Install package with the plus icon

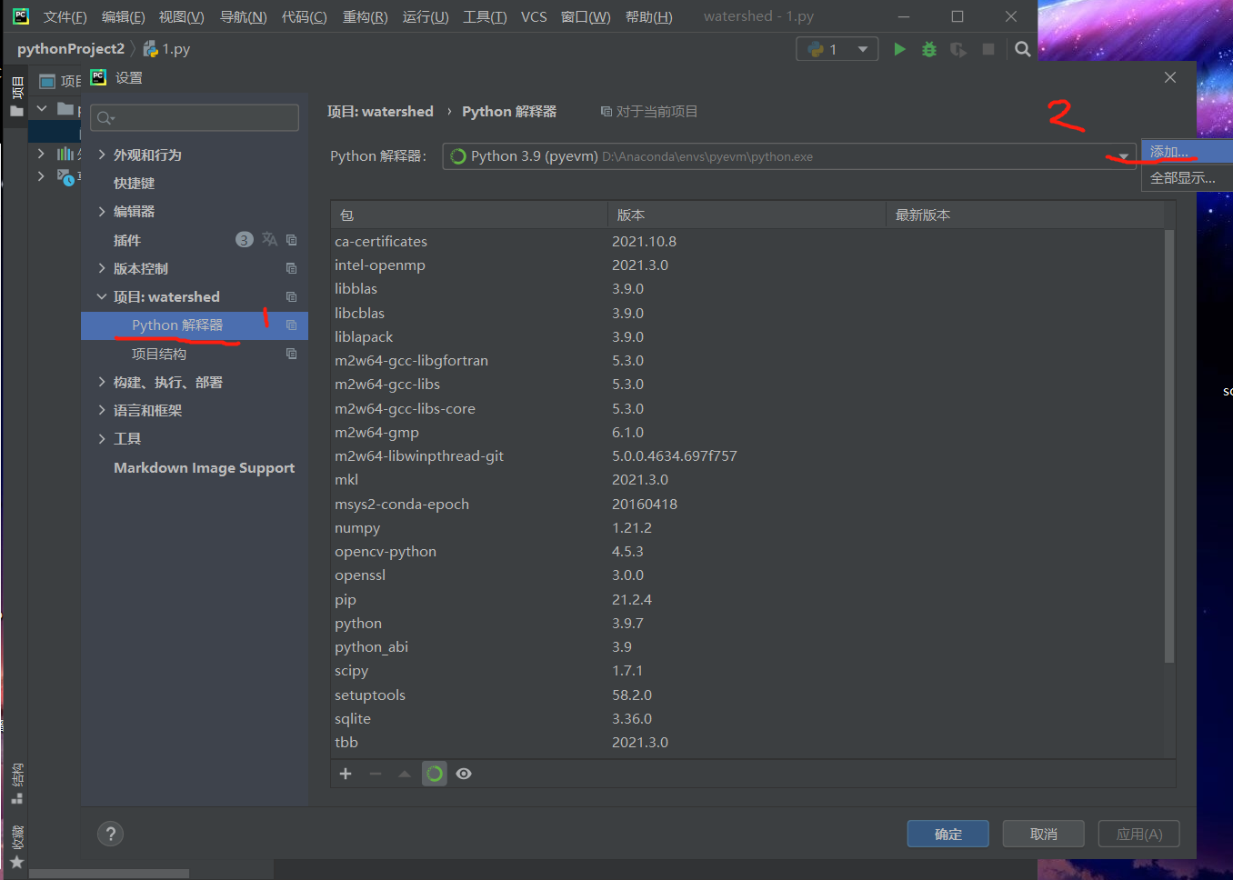point(346,774)
